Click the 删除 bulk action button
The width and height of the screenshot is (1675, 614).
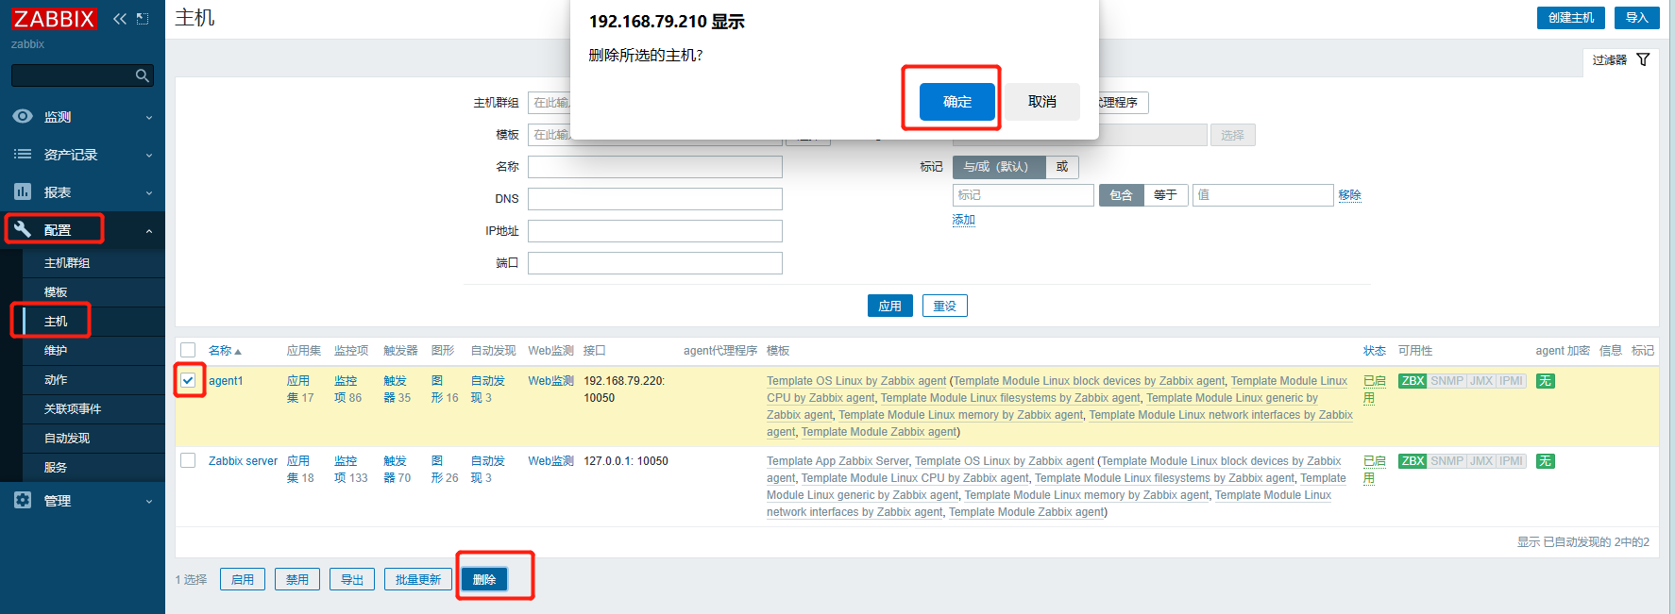pos(484,579)
